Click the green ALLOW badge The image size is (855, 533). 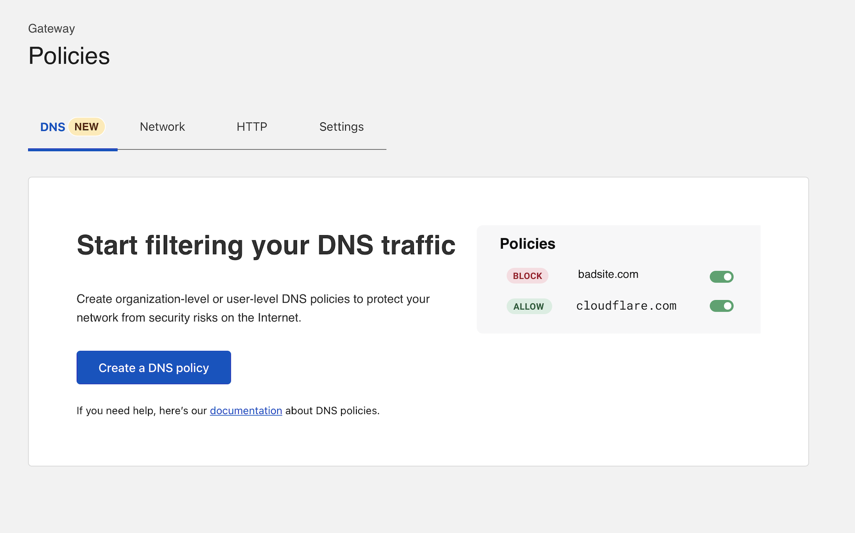529,307
